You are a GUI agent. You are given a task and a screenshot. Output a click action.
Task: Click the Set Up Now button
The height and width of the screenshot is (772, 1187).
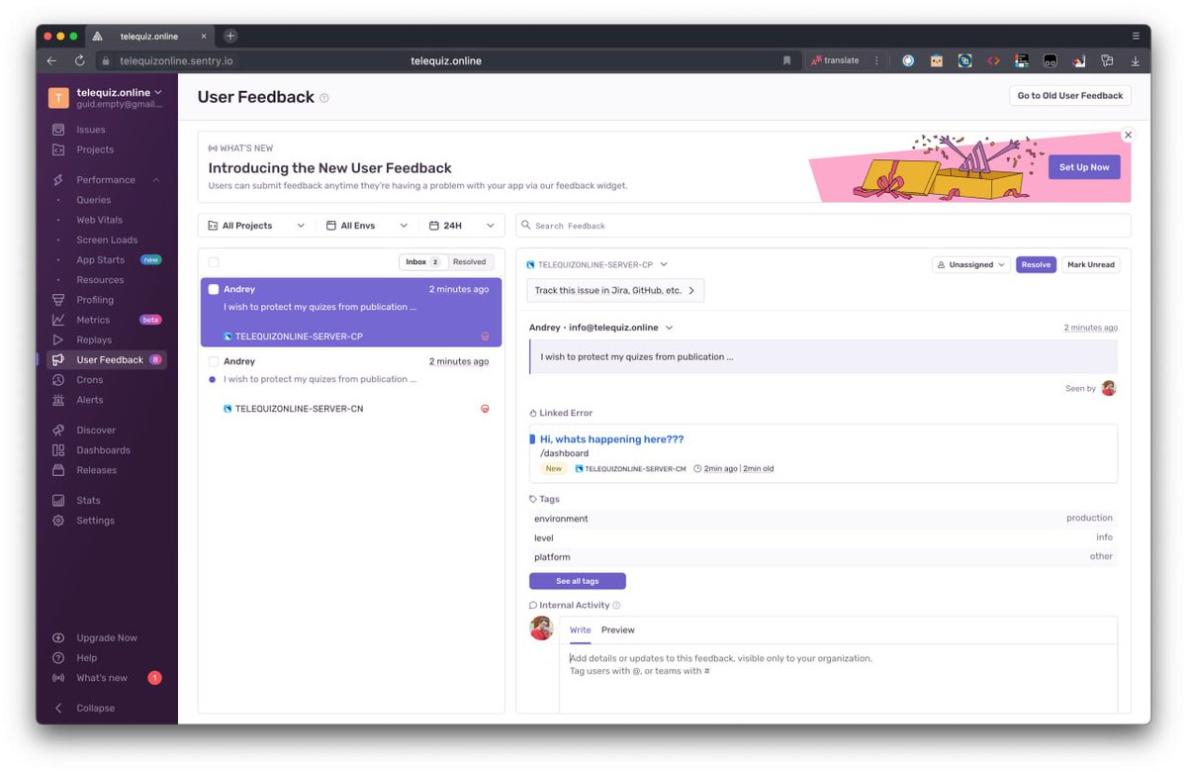pos(1084,167)
